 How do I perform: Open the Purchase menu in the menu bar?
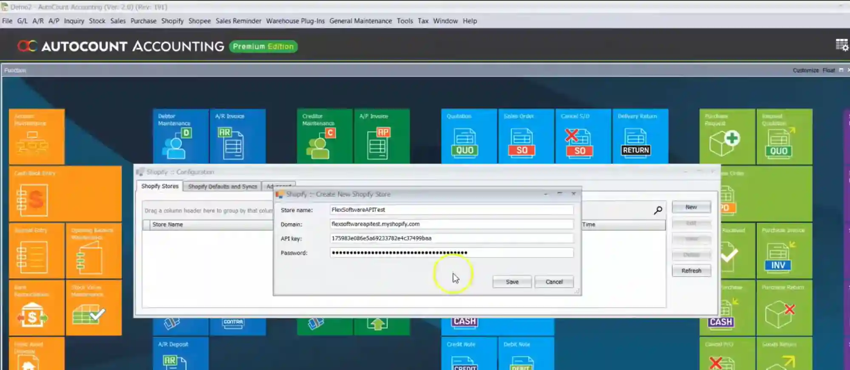pyautogui.click(x=143, y=21)
